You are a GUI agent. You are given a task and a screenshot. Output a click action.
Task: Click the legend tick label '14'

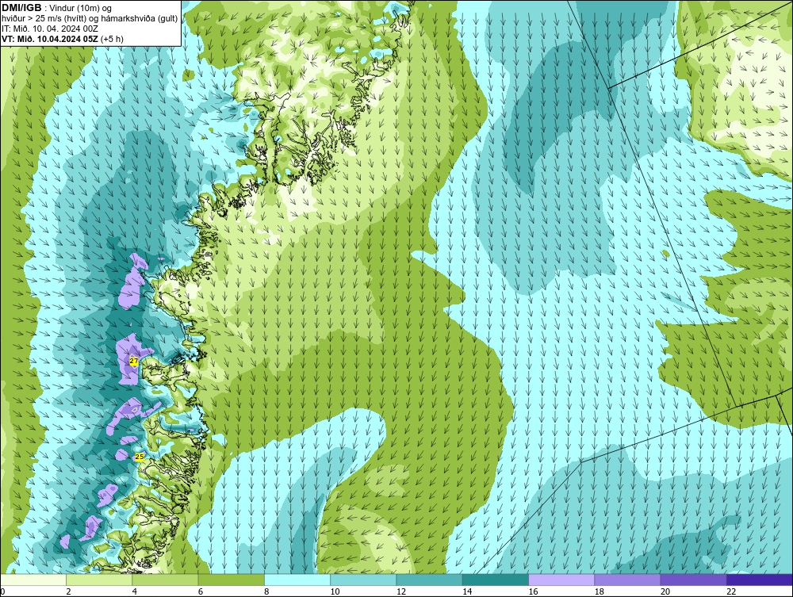click(x=466, y=592)
